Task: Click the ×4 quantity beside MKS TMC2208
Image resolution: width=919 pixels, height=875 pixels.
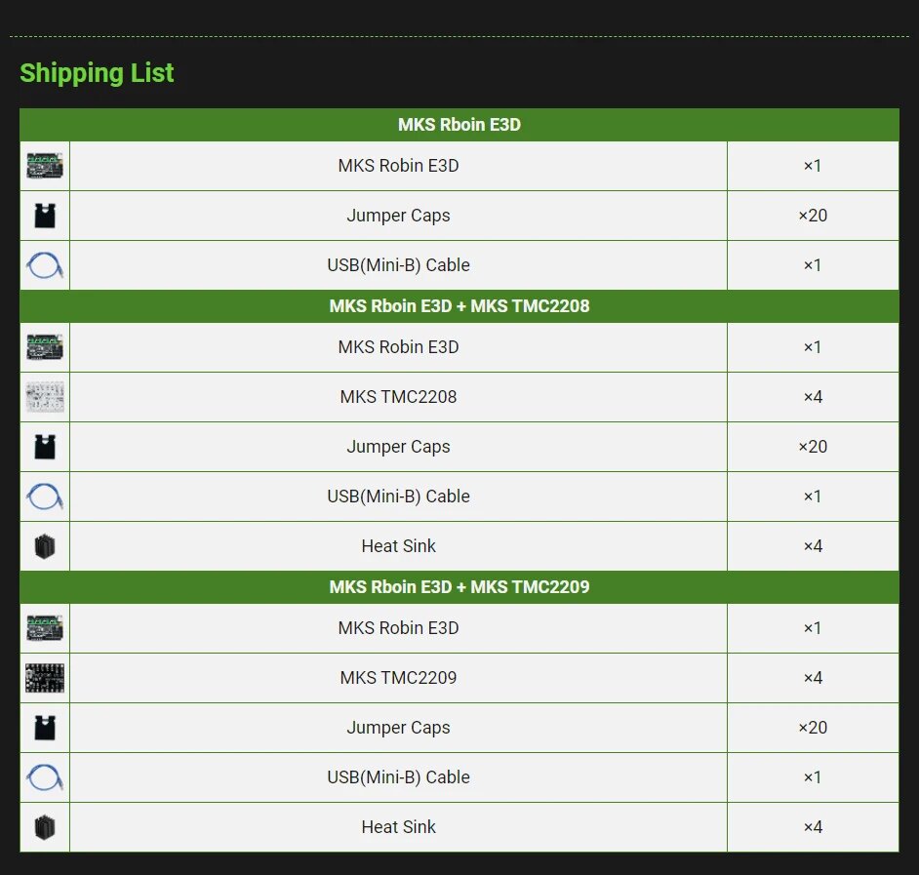Action: [x=813, y=397]
